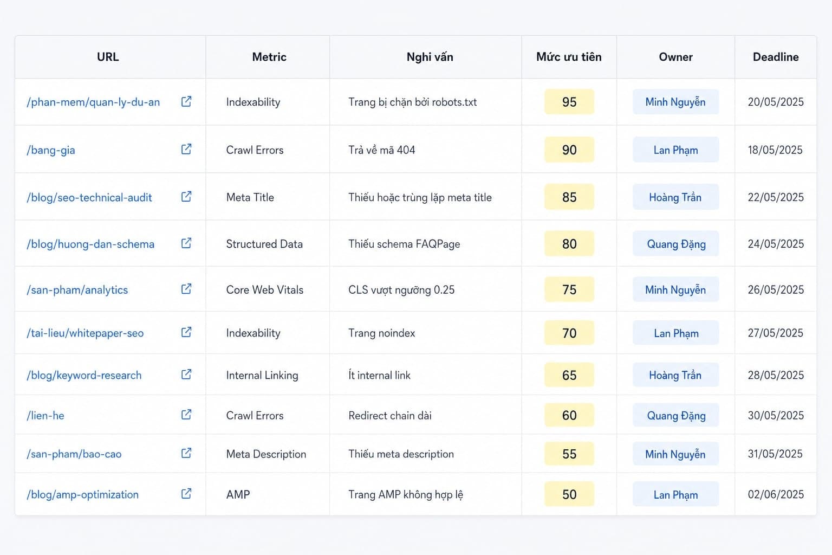Click Hoàng Trần owner tag in seo-technical-audit row

pos(675,197)
